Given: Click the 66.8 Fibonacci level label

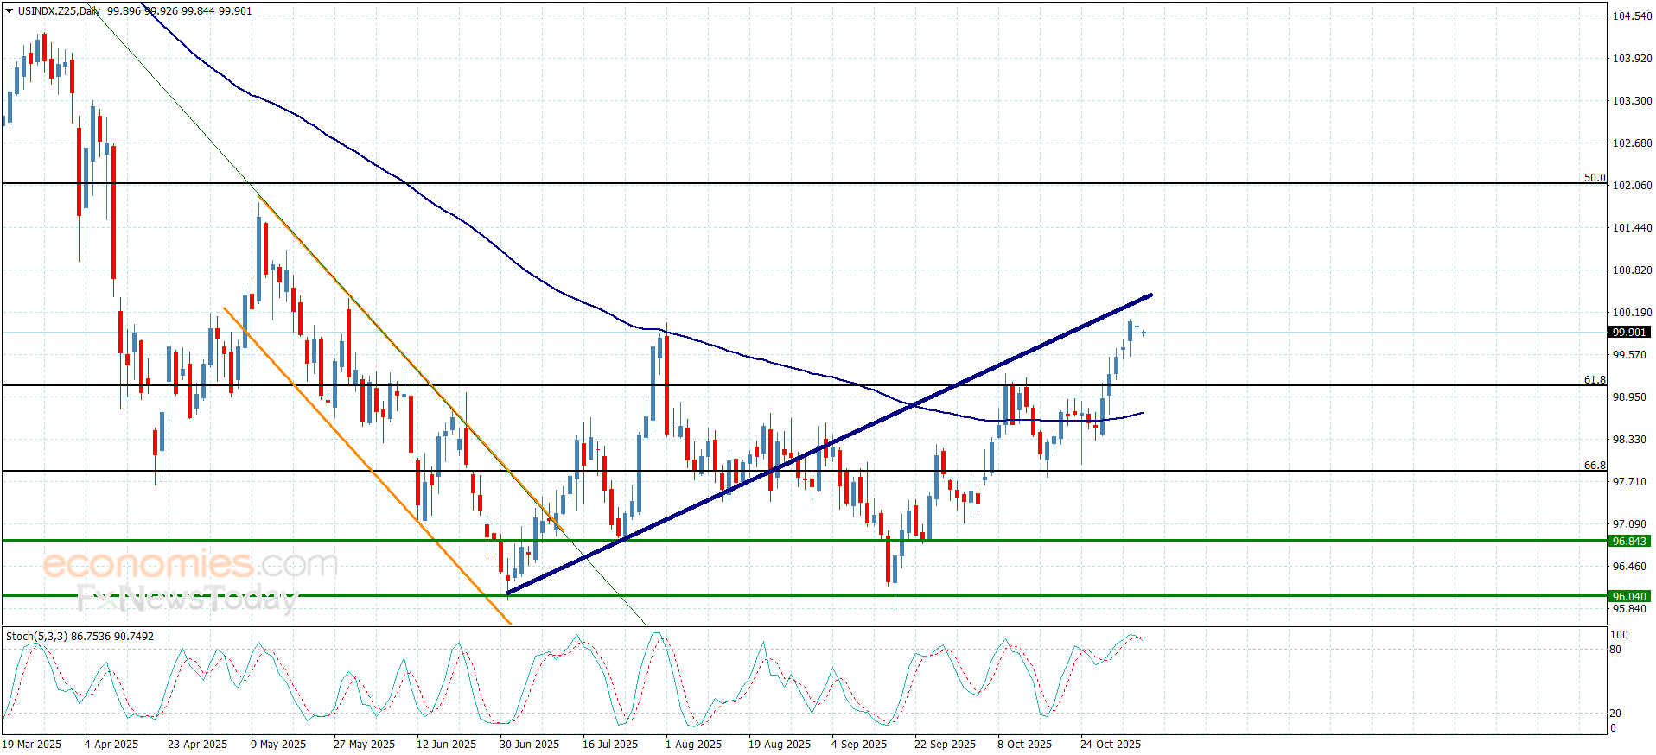Looking at the screenshot, I should click(1594, 466).
